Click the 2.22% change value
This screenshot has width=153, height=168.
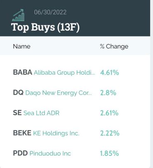[110, 133]
